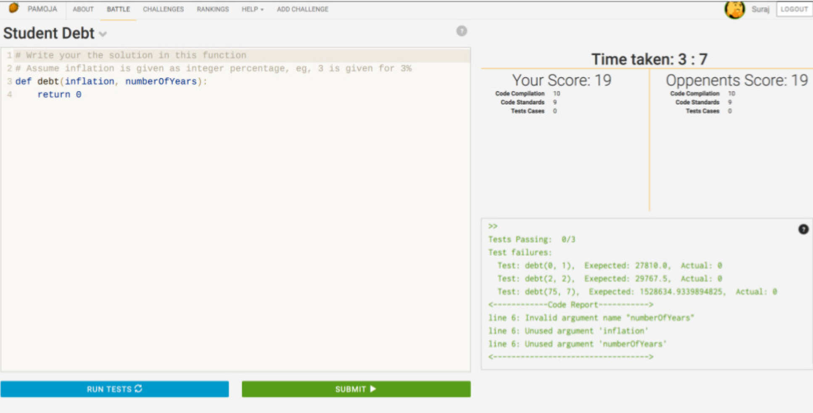The height and width of the screenshot is (413, 813).
Task: Click the Suraj username label
Action: [760, 9]
